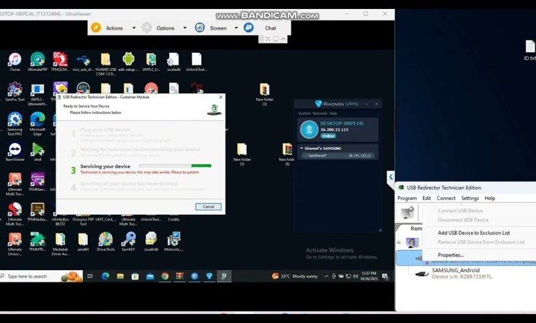Collapse the UltraViewer toolbar with the up chevron
Viewport: 536px width, 323px height.
283,39
